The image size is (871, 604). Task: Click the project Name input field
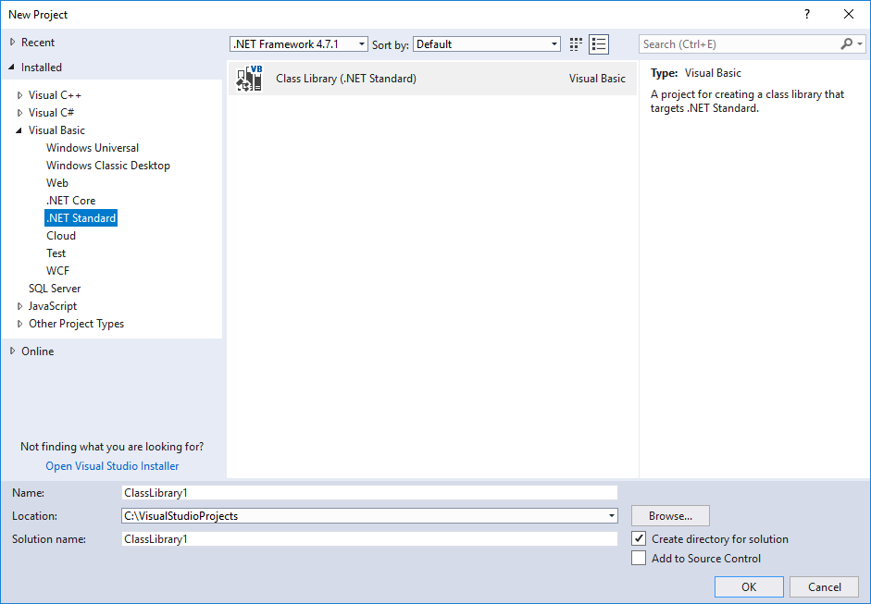pos(369,492)
